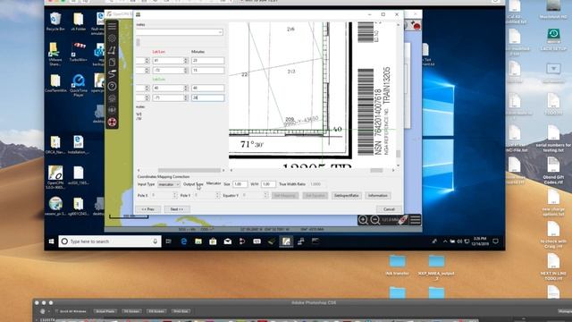This screenshot has height=322, width=572.
Task: Click the red Man Overboard lifebuoy icon
Action: [112, 122]
